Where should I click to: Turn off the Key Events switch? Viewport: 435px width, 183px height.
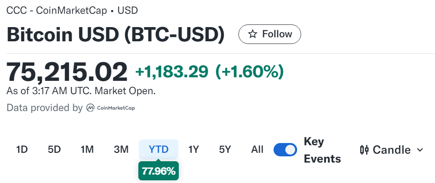click(285, 150)
